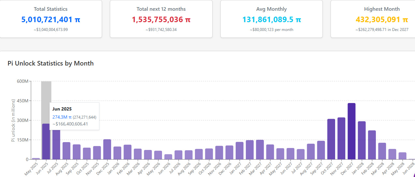415x177 pixels.
Task: Select the Jun 2026 lowest bar
Action: [x=168, y=157]
